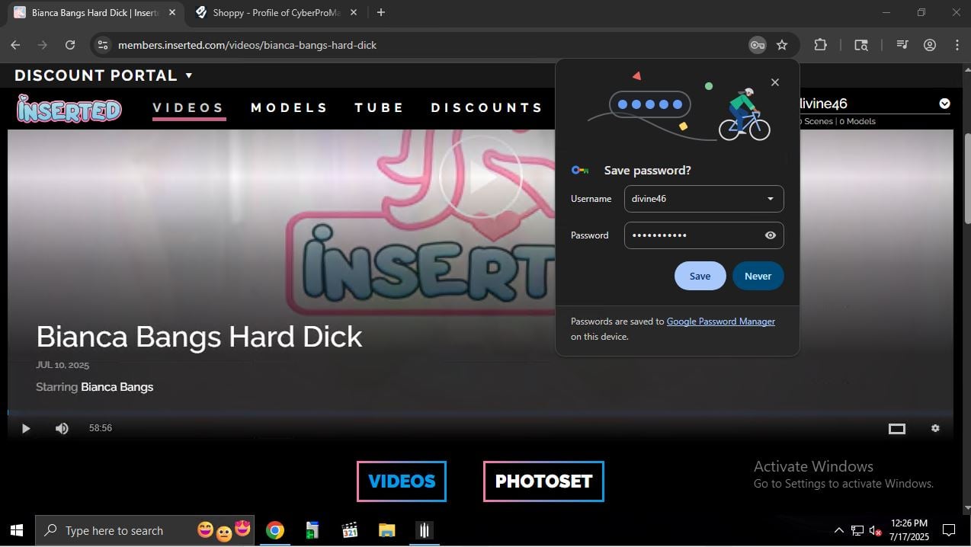Open File Explorer from the taskbar

[x=387, y=530]
